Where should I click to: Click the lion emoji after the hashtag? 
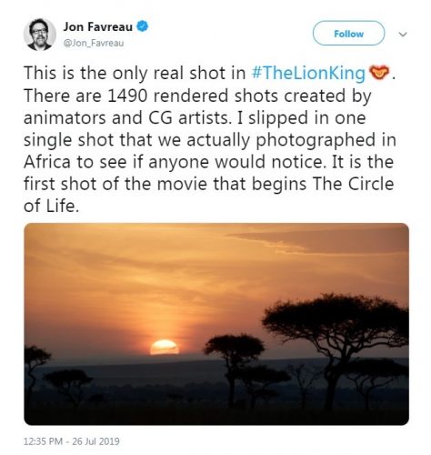(378, 73)
